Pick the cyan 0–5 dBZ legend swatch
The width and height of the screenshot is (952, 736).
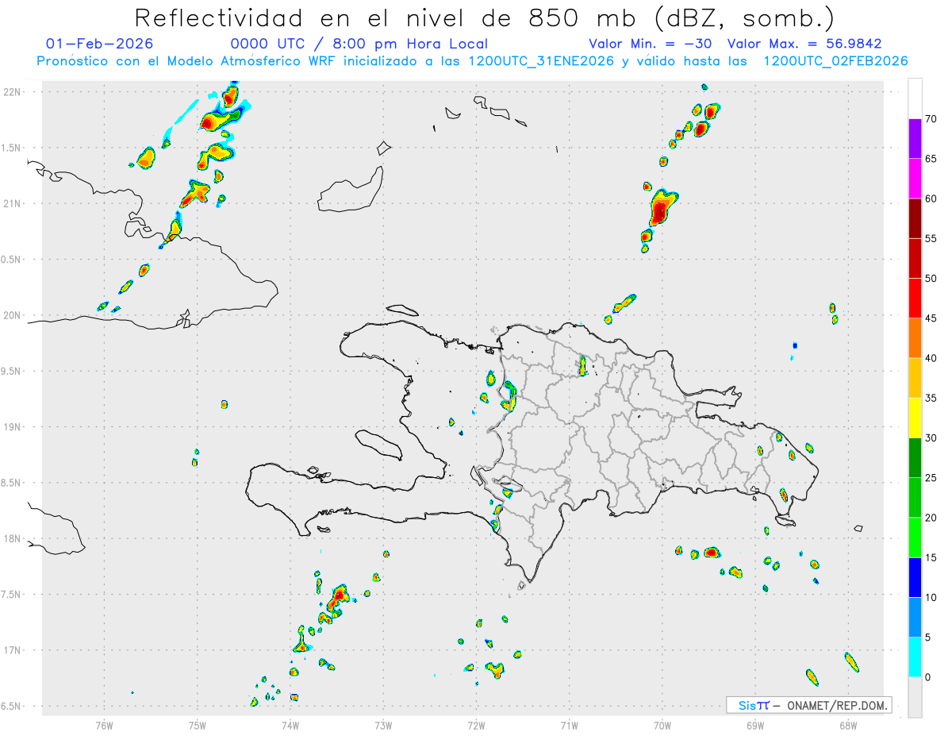(915, 657)
